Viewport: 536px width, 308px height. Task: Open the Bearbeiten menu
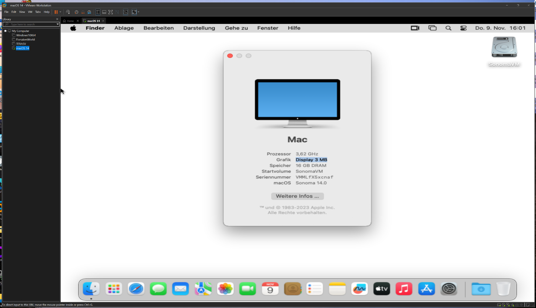click(158, 28)
